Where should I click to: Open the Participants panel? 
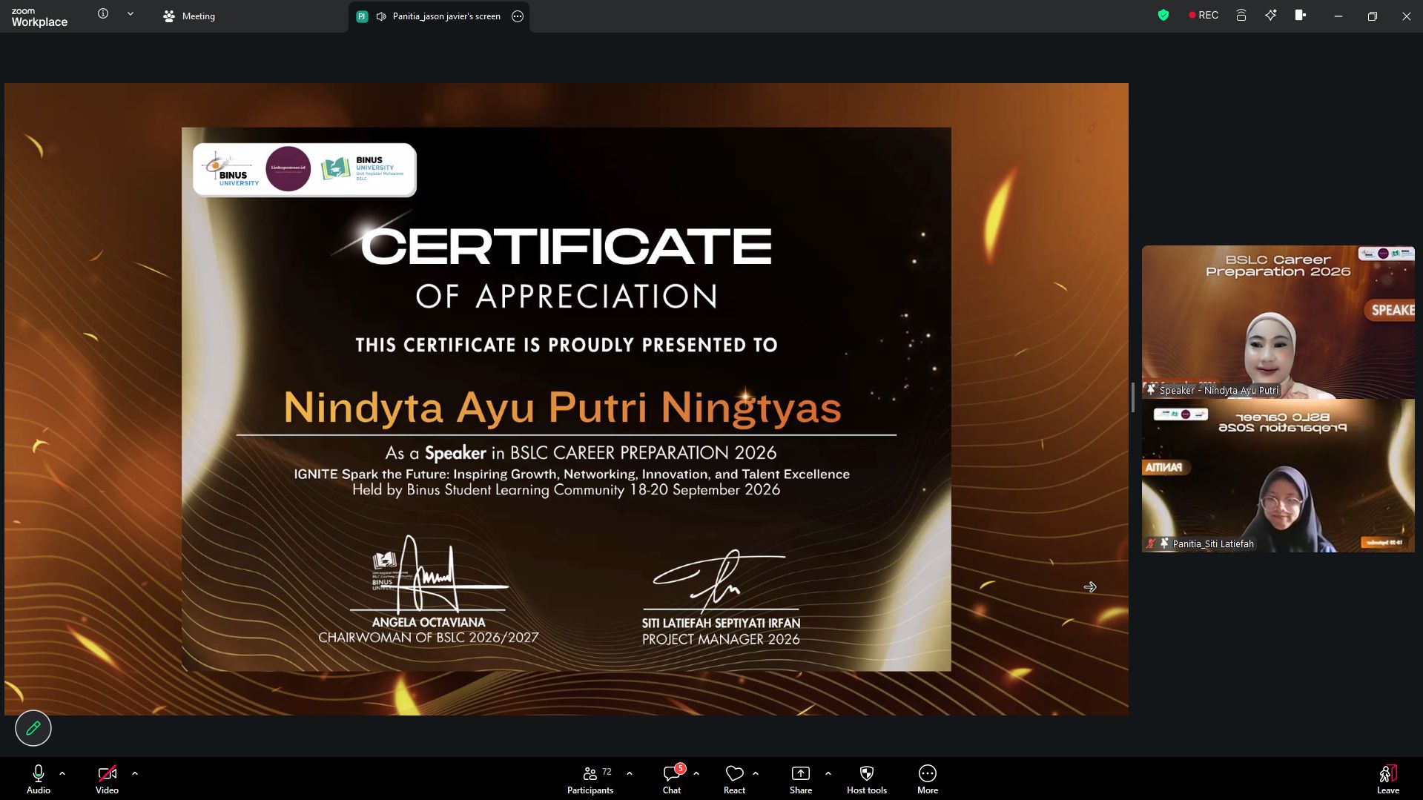pyautogui.click(x=590, y=778)
